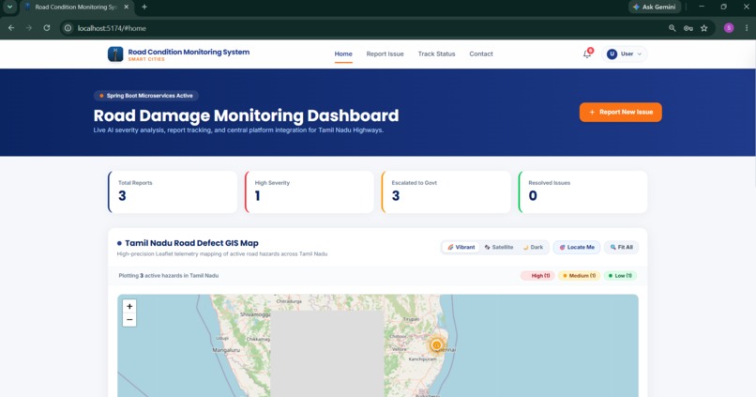756x397 pixels.
Task: Click the browser forward arrow
Action: click(x=29, y=28)
